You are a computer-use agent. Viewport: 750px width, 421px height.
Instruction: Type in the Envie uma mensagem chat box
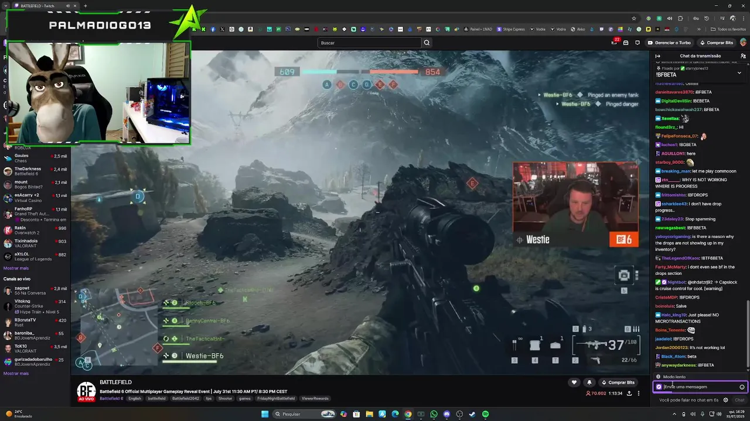700,387
